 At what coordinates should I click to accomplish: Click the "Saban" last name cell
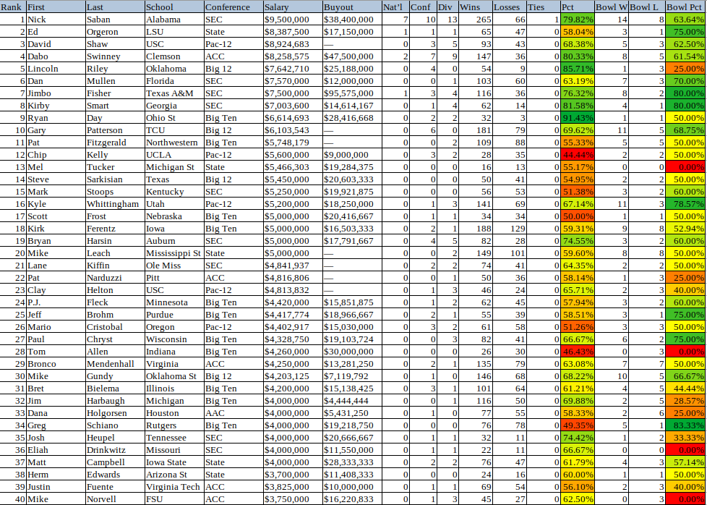115,20
